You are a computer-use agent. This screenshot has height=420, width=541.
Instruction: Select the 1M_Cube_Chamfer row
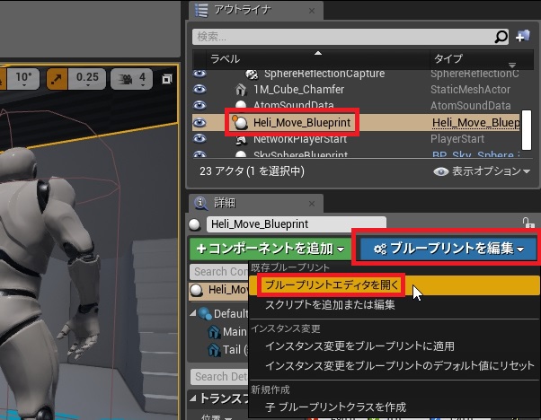(x=355, y=90)
